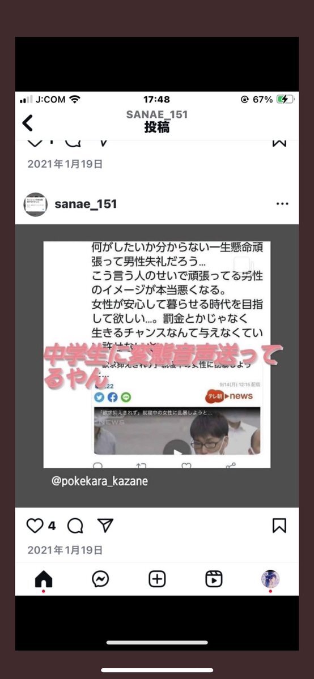
Task: Open sanae_151's profile picture
Action: tap(35, 204)
